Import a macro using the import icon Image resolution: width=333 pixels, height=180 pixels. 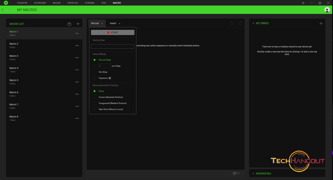tap(69, 23)
